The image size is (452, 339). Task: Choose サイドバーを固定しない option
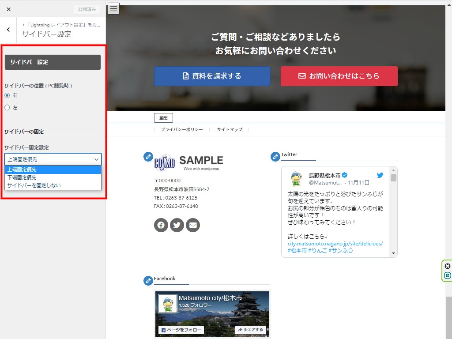[x=34, y=185]
